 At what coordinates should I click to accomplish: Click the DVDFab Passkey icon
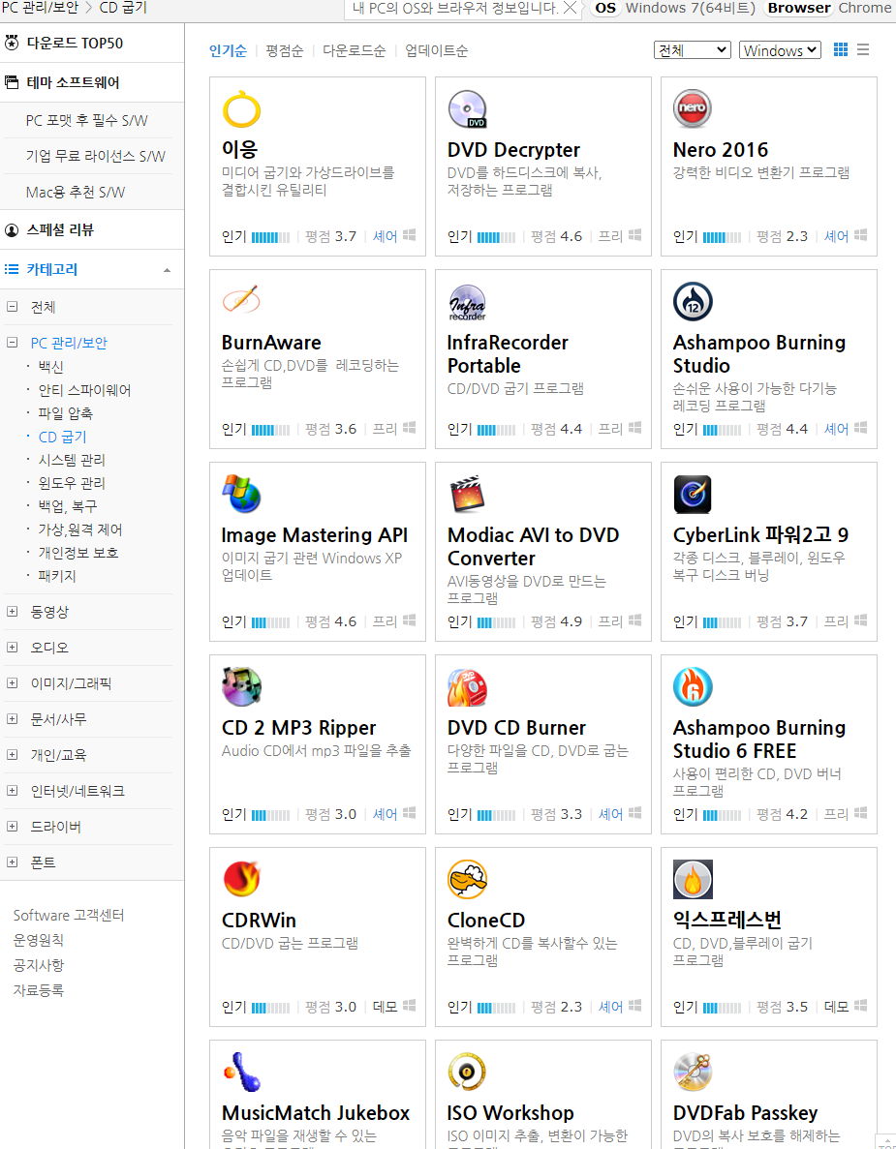[x=693, y=1073]
